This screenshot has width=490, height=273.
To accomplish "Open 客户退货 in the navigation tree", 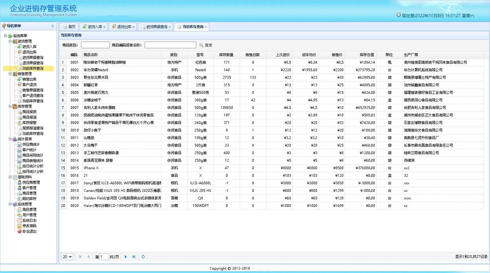I will click(x=29, y=85).
